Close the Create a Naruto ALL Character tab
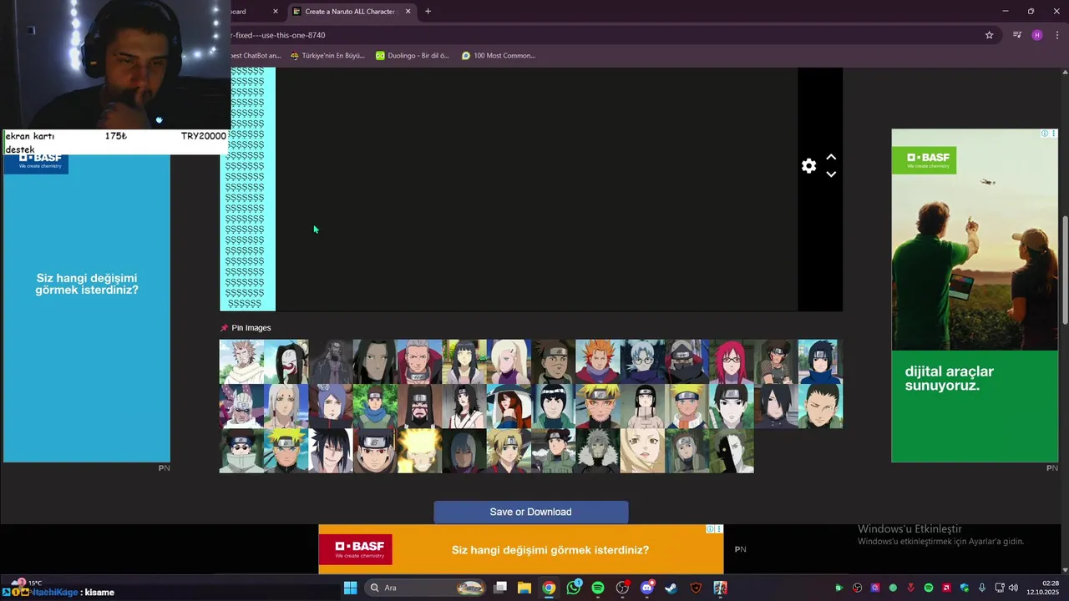The image size is (1069, 601). point(408,12)
